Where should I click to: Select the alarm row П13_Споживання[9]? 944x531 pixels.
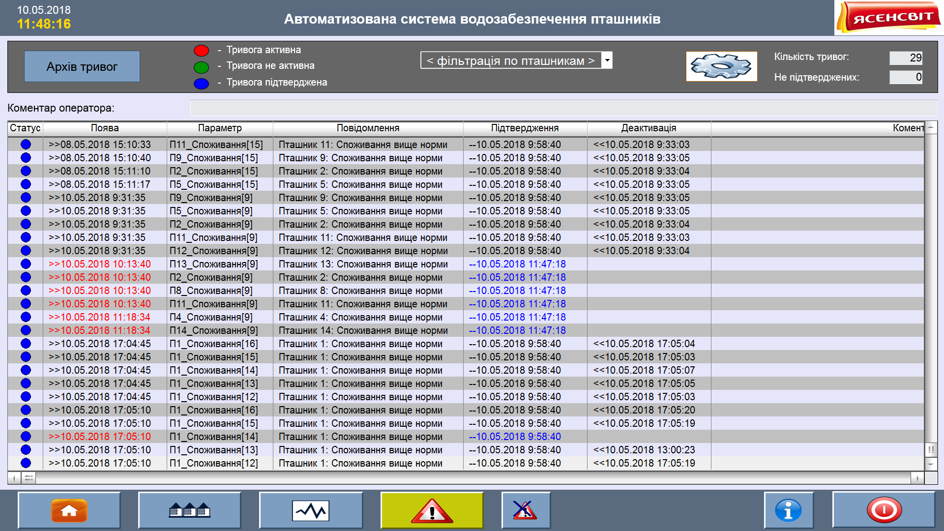pyautogui.click(x=214, y=264)
